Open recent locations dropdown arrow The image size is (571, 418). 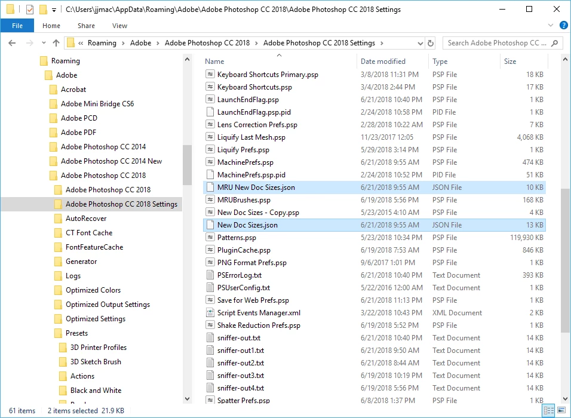click(x=44, y=43)
